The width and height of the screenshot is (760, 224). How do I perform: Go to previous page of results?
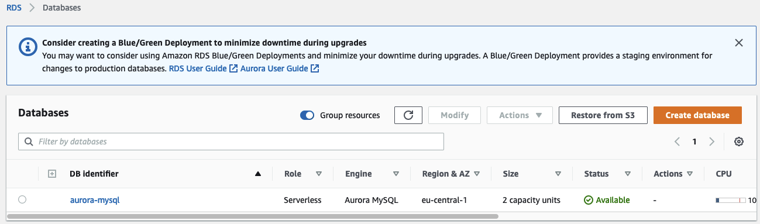(x=677, y=142)
